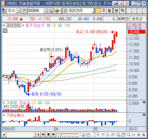Toggle the box before 코리안리 legend
The height and width of the screenshot is (139, 148).
(4, 25)
